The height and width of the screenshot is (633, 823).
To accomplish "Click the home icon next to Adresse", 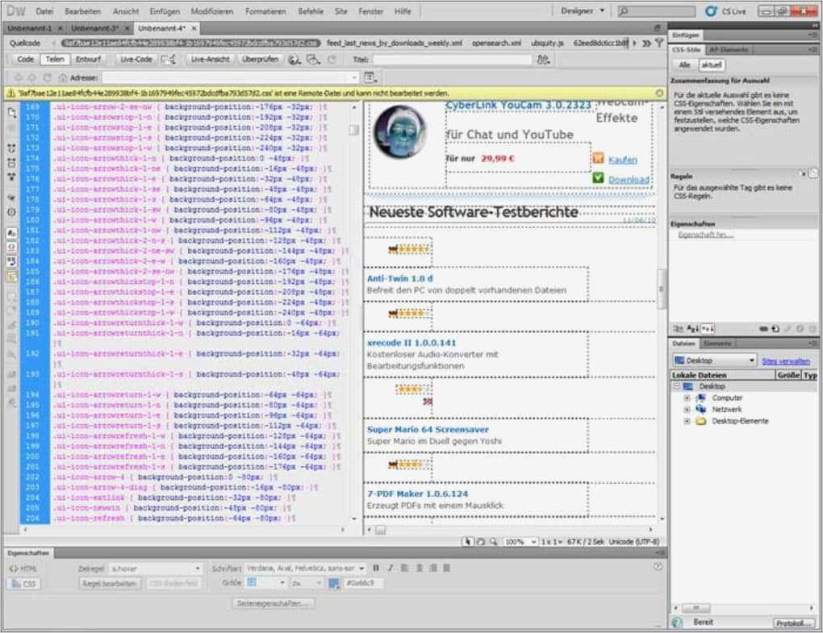I will click(x=62, y=77).
